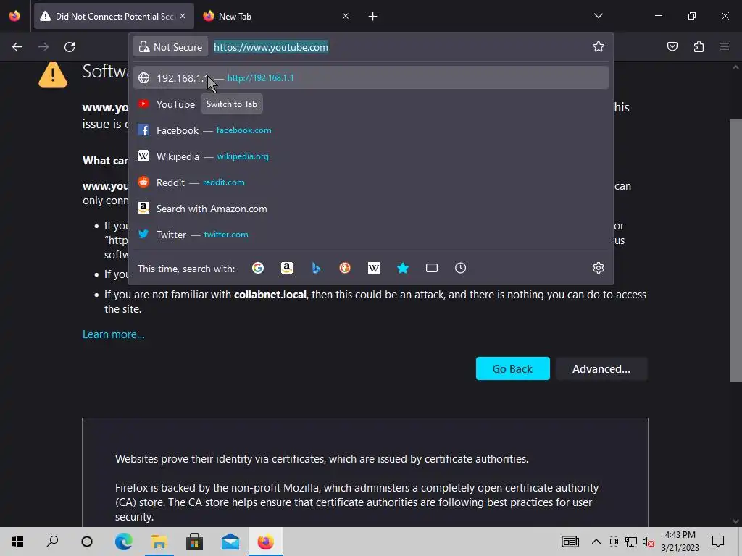Launch Microsoft Edge from taskbar
The width and height of the screenshot is (742, 556).
(123, 542)
